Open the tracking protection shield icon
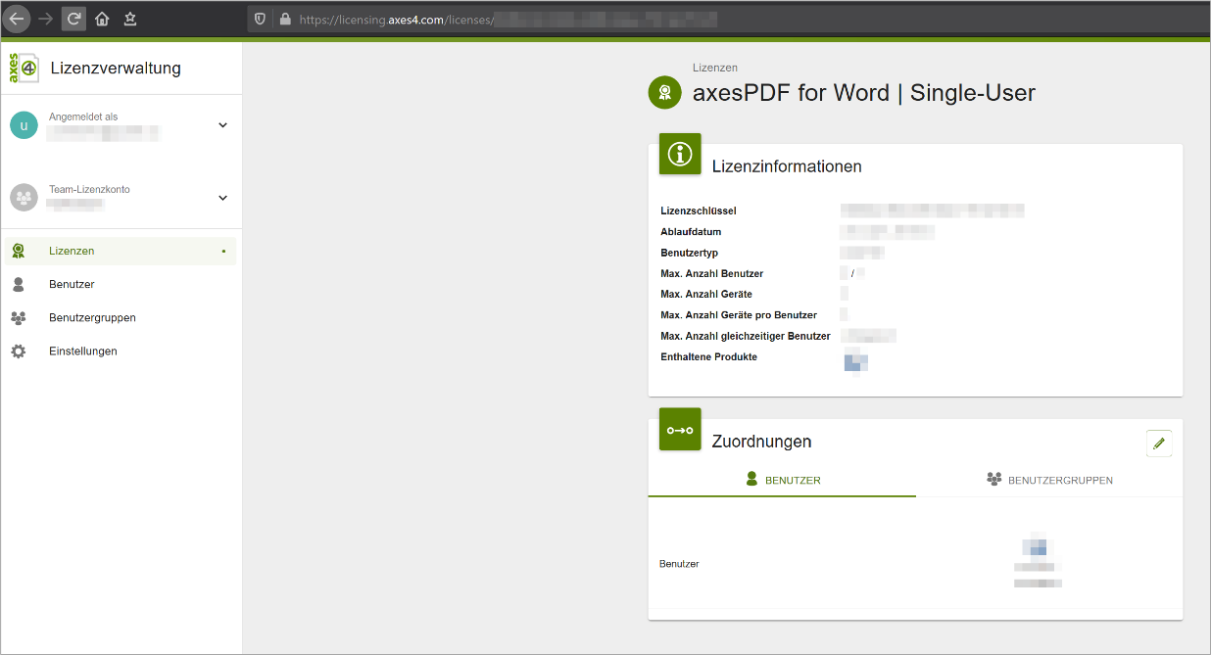1211x655 pixels. tap(260, 19)
